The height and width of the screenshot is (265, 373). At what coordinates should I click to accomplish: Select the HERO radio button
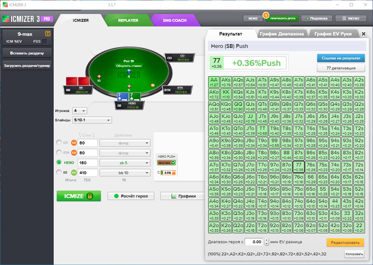click(59, 163)
